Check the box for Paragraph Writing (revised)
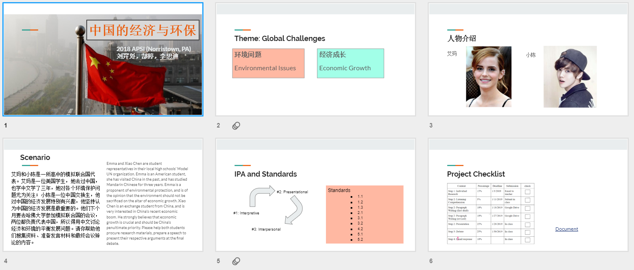 point(527,216)
